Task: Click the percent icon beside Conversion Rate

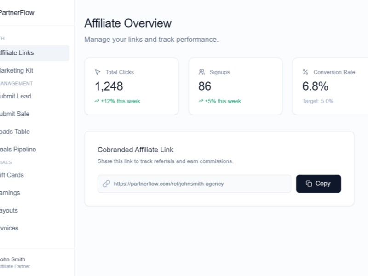Action: point(305,72)
